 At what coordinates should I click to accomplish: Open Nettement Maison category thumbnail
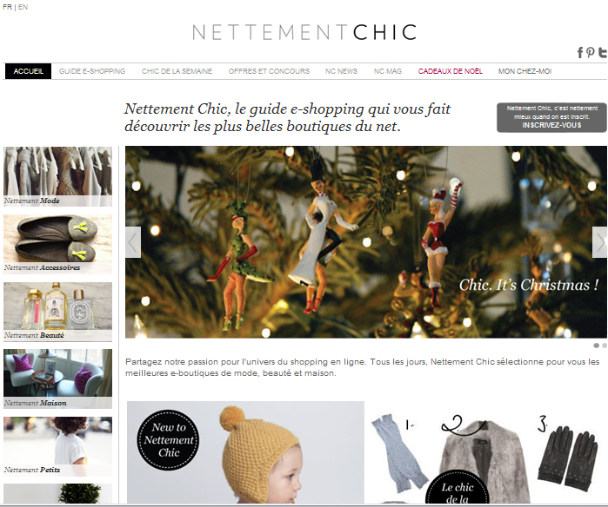pos(57,379)
